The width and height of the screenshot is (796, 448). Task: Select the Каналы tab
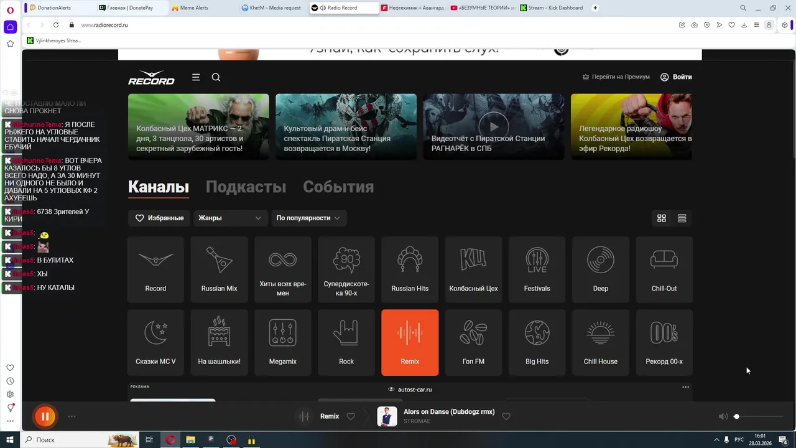(159, 187)
